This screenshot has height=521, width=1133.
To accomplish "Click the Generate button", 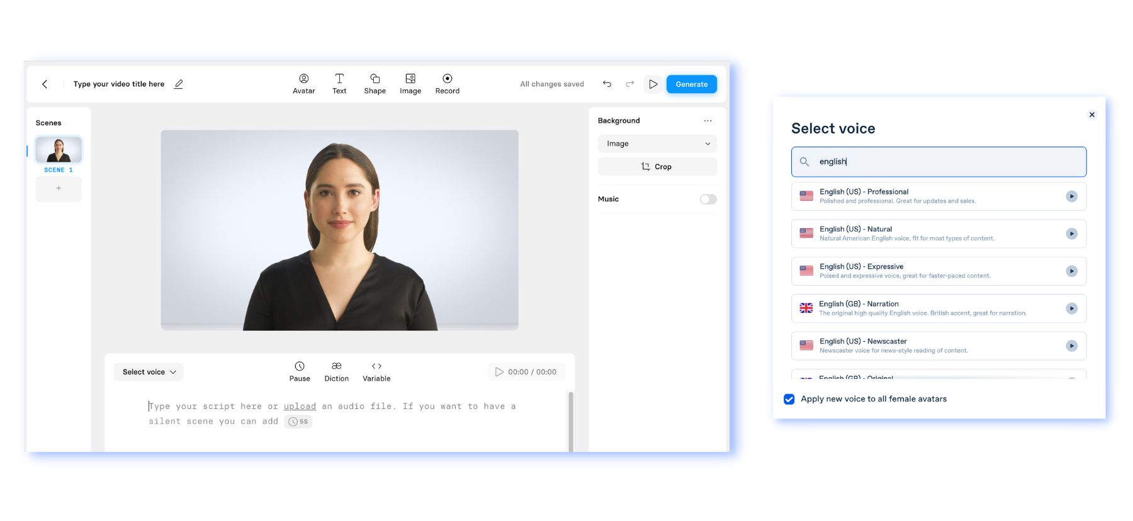I will (691, 84).
